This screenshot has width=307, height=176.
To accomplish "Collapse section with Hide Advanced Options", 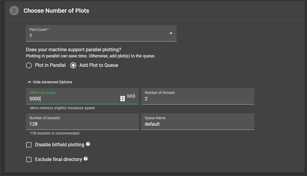I will [x=50, y=82].
